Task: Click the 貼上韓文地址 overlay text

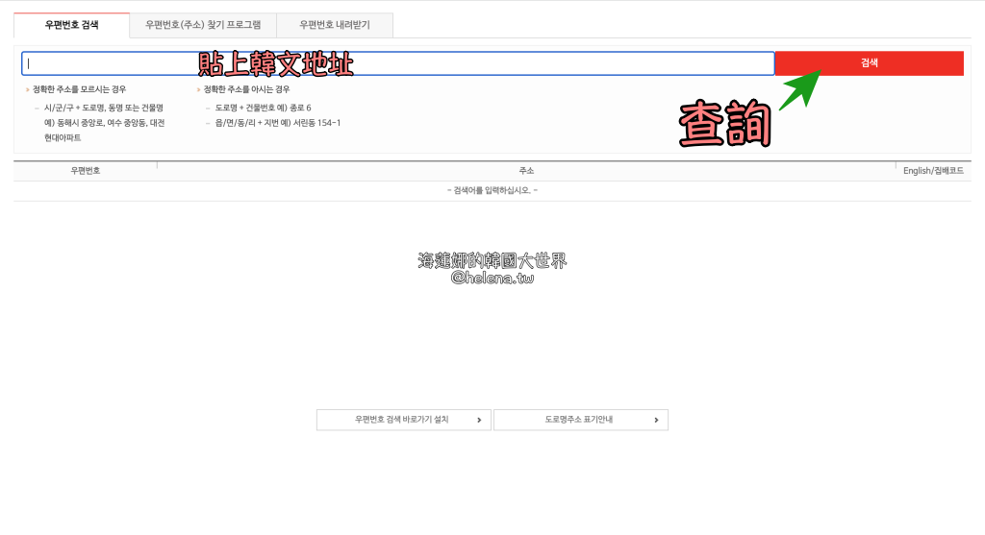Action: (276, 63)
